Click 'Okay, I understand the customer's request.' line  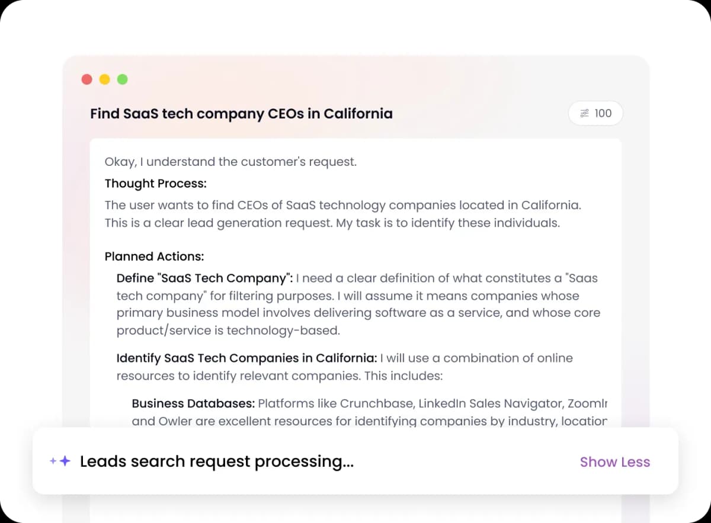click(x=230, y=162)
